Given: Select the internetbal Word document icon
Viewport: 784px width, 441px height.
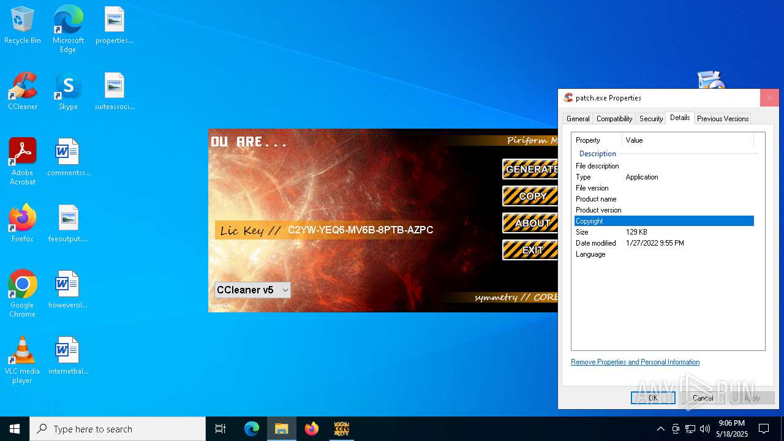Looking at the screenshot, I should pyautogui.click(x=68, y=356).
